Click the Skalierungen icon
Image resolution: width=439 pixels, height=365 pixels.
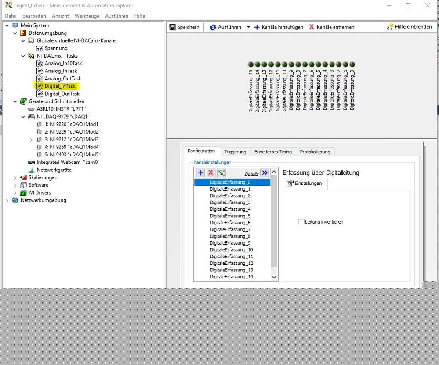tap(23, 177)
